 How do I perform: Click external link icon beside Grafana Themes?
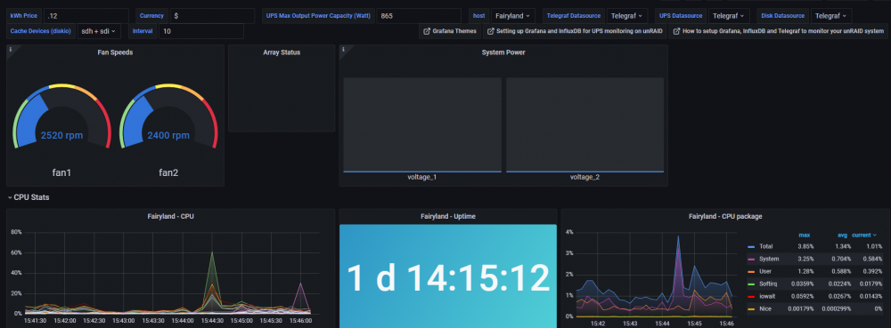point(428,31)
